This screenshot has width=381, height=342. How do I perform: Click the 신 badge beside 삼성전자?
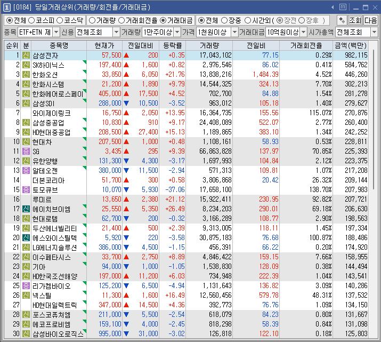tap(26, 55)
